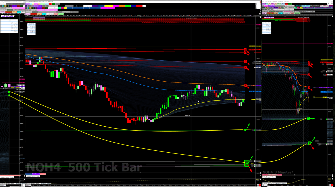Screen dimensions: 335x187
Task: Click CHANGE SCALE in 3 Minutes window
Action: tap(287, 13)
